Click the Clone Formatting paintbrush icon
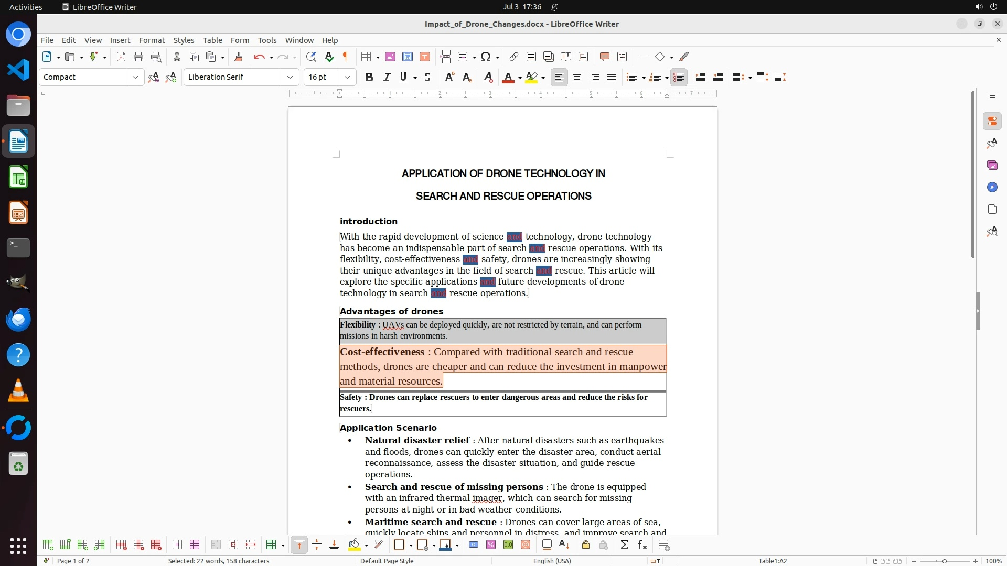1007x566 pixels. (x=239, y=57)
